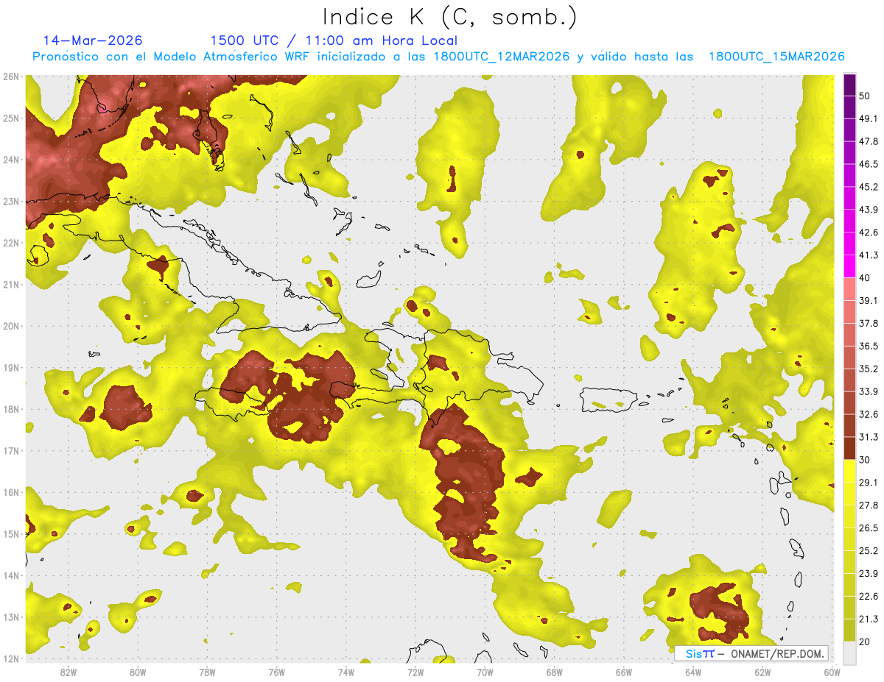
Task: Click the "62W" longitude label
Action: (x=762, y=672)
